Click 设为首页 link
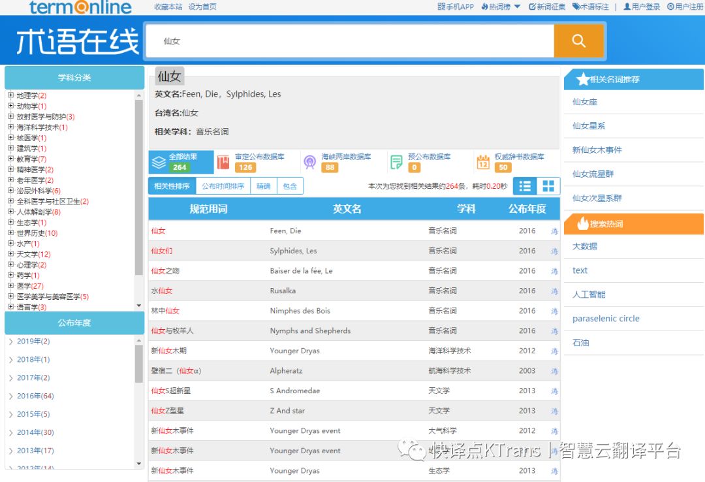This screenshot has width=705, height=482. (202, 7)
